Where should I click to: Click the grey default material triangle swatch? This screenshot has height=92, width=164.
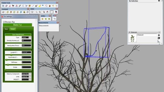[x=159, y=41]
